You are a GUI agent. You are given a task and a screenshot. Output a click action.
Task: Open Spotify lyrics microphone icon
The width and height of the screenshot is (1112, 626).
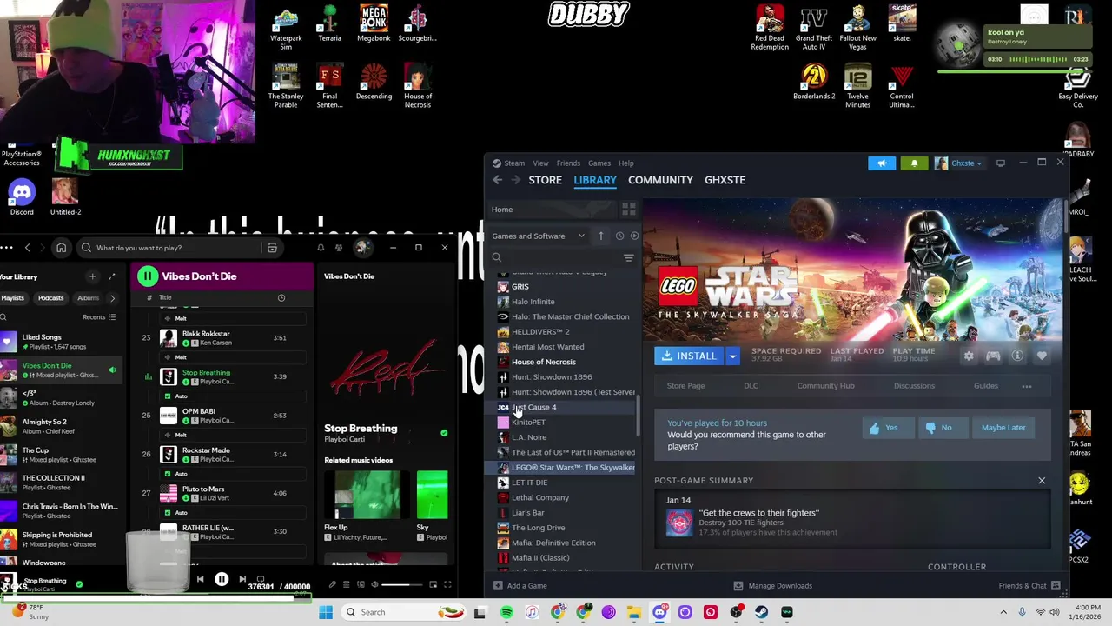click(x=332, y=584)
